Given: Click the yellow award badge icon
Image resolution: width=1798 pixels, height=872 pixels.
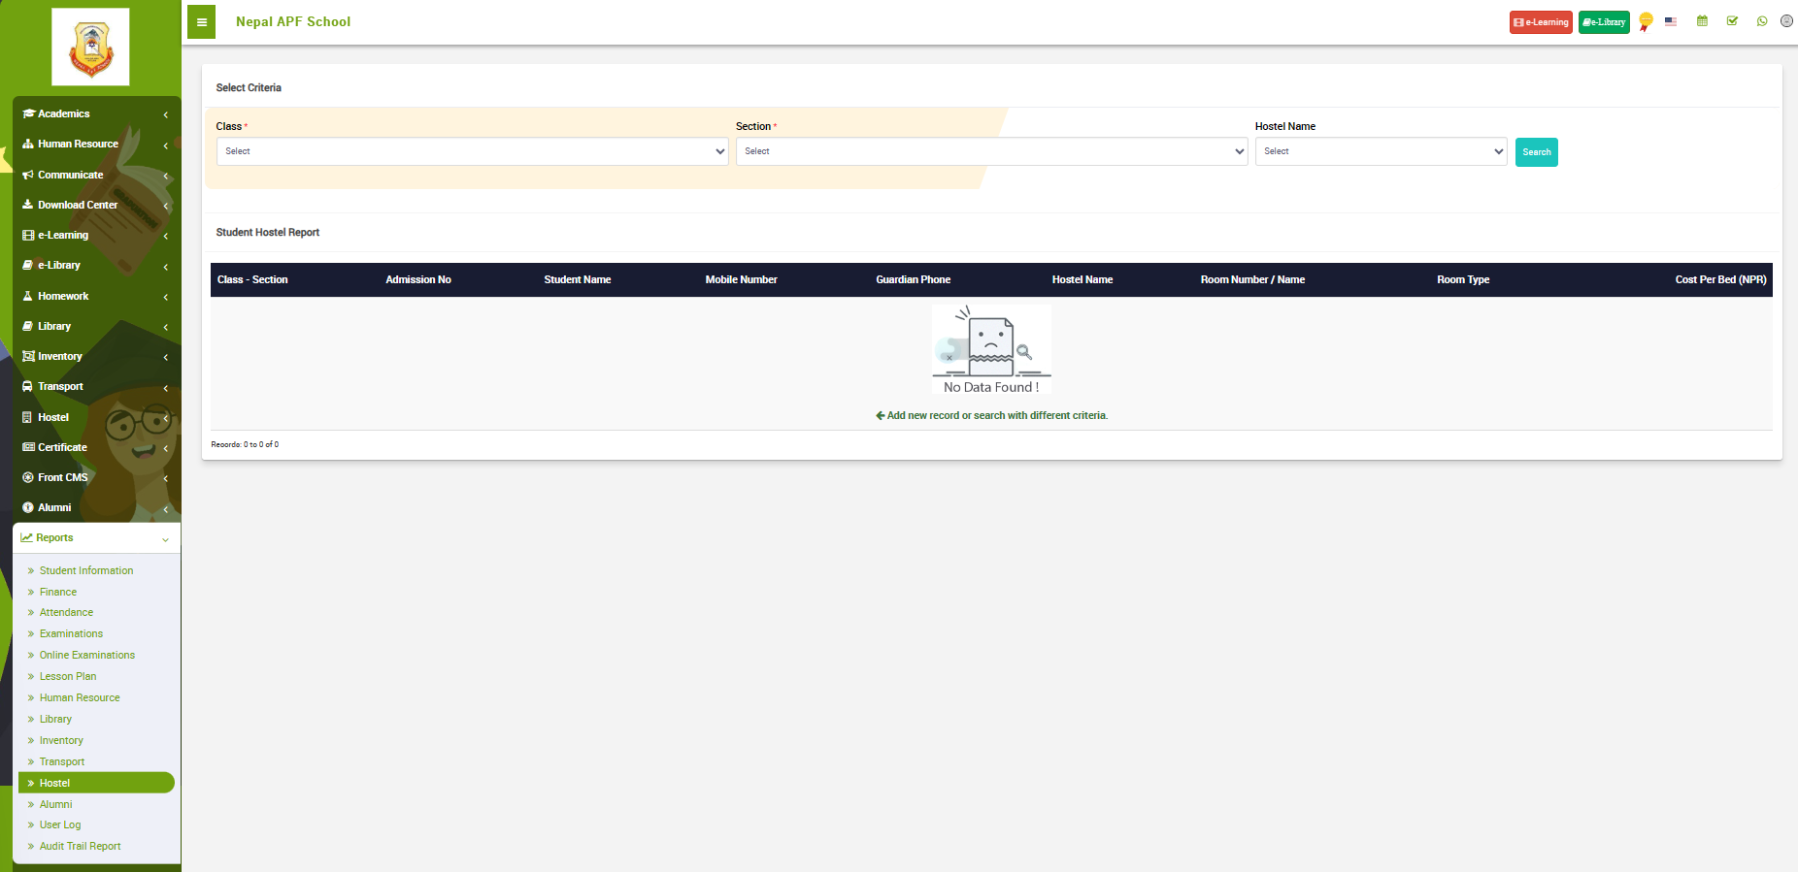Looking at the screenshot, I should pos(1646,21).
